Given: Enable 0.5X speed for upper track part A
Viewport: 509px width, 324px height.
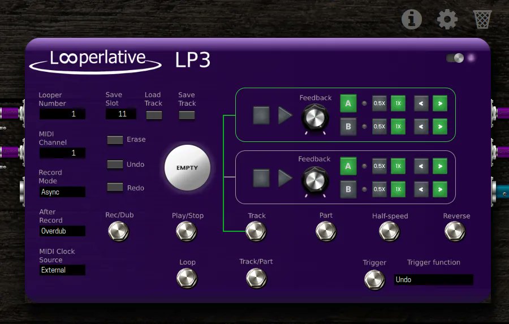Looking at the screenshot, I should (x=379, y=103).
